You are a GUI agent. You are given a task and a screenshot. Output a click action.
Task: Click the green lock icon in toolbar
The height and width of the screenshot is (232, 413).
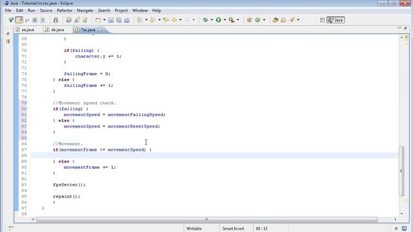coord(55,20)
